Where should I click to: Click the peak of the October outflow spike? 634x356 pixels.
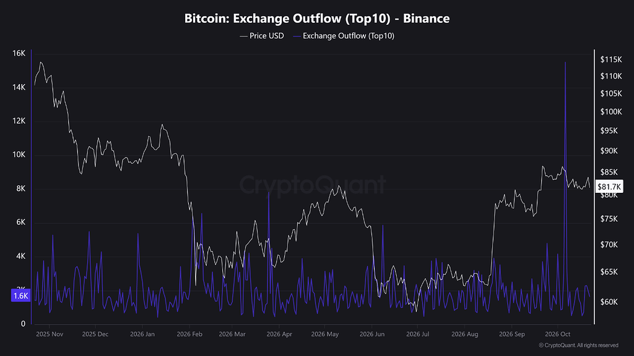point(565,62)
